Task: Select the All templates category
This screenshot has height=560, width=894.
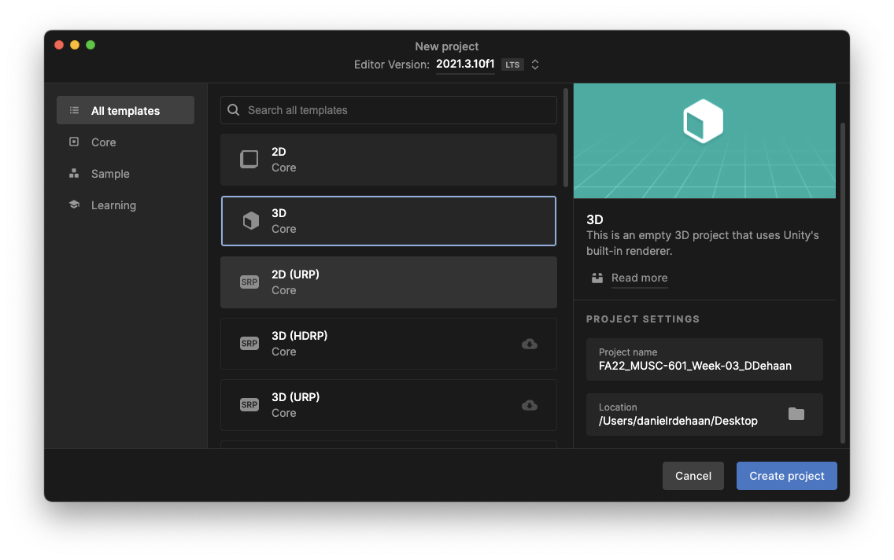Action: point(125,111)
